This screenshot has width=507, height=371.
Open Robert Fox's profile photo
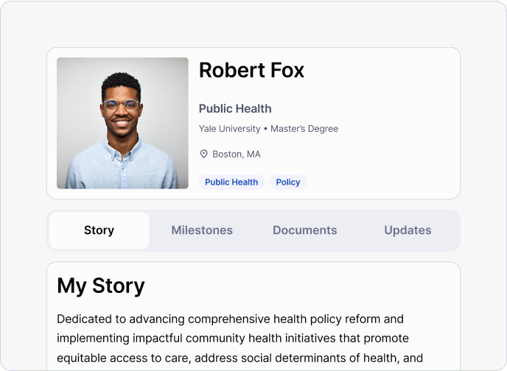[122, 123]
